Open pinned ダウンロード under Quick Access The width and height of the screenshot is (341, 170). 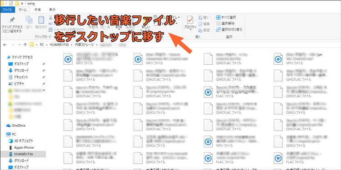(21, 70)
